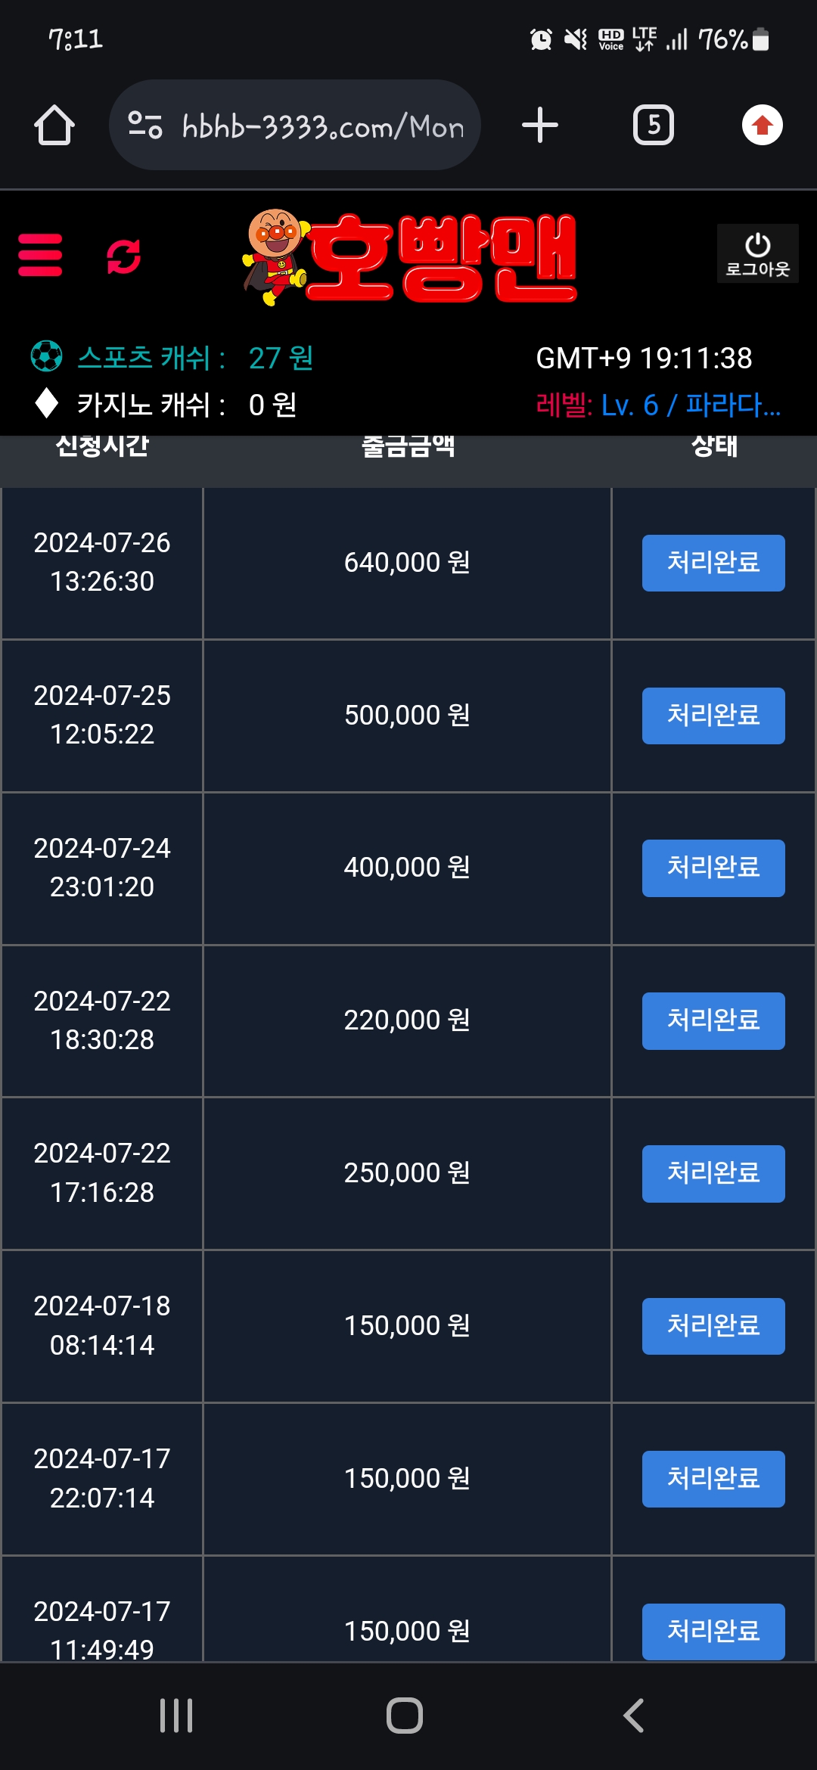This screenshot has width=817, height=1770.
Task: Click 처리완료 button for 640,000 원 withdrawal
Action: pos(713,563)
